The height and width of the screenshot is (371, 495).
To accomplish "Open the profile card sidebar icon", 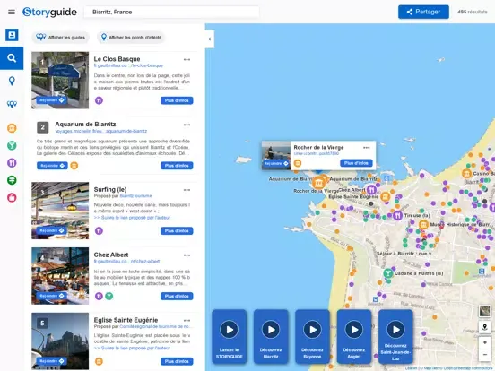I will click(x=12, y=35).
